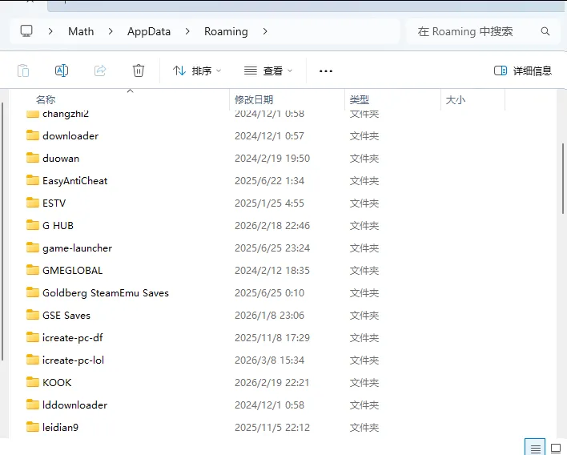Select the icreate-pc-df folder icon

[33, 337]
